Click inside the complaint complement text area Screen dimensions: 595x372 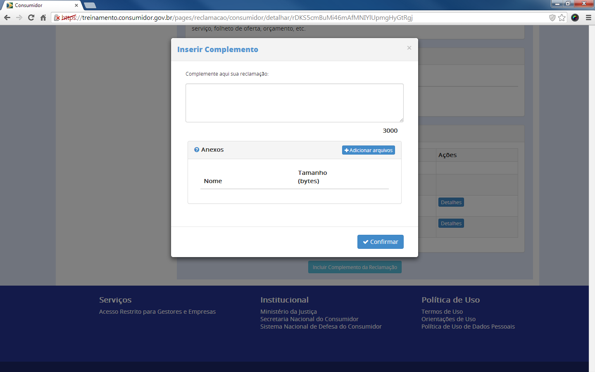pos(295,103)
